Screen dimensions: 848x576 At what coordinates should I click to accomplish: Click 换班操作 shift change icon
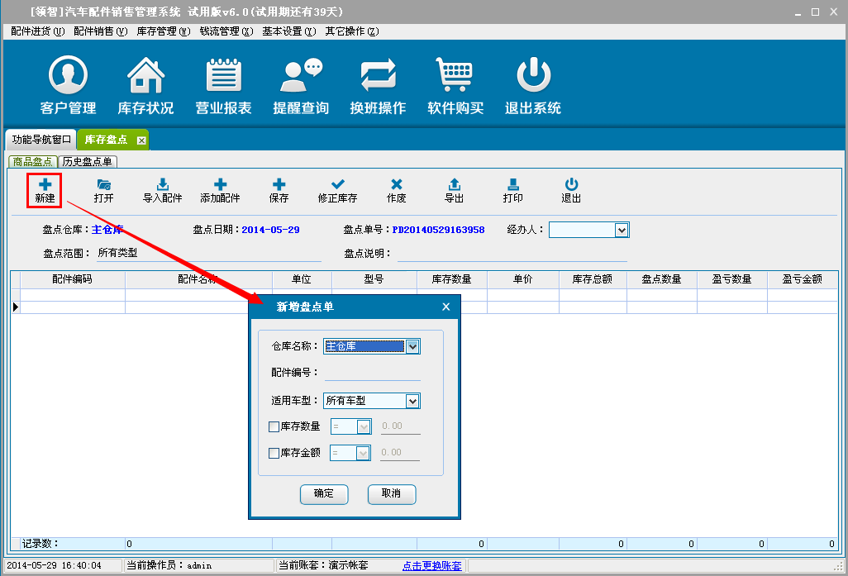click(378, 76)
